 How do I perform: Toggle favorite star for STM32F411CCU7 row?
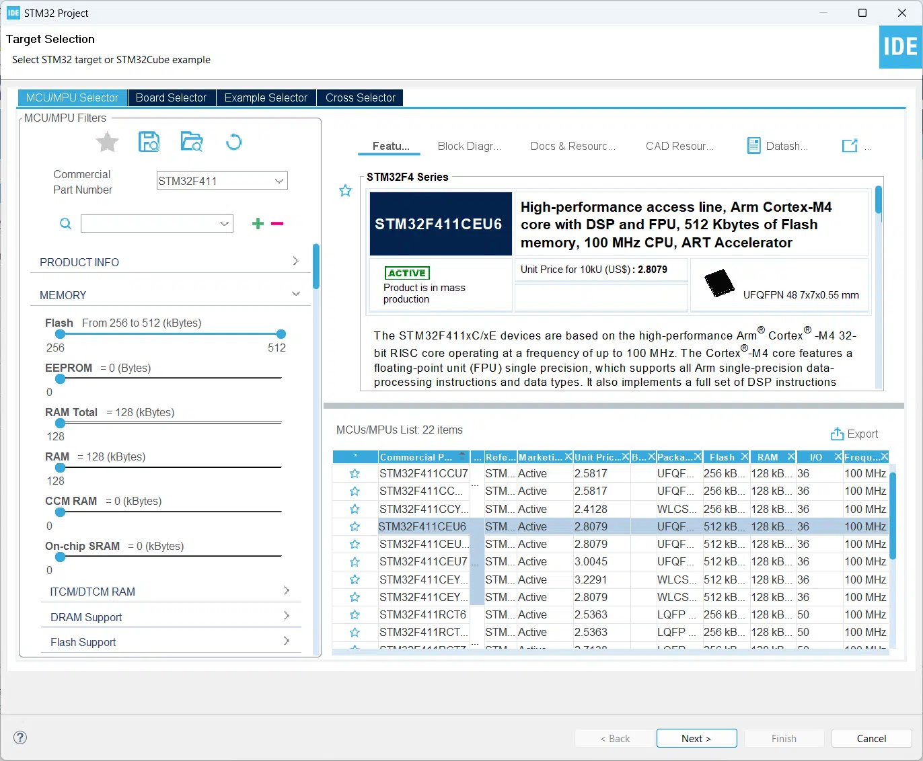pyautogui.click(x=355, y=474)
